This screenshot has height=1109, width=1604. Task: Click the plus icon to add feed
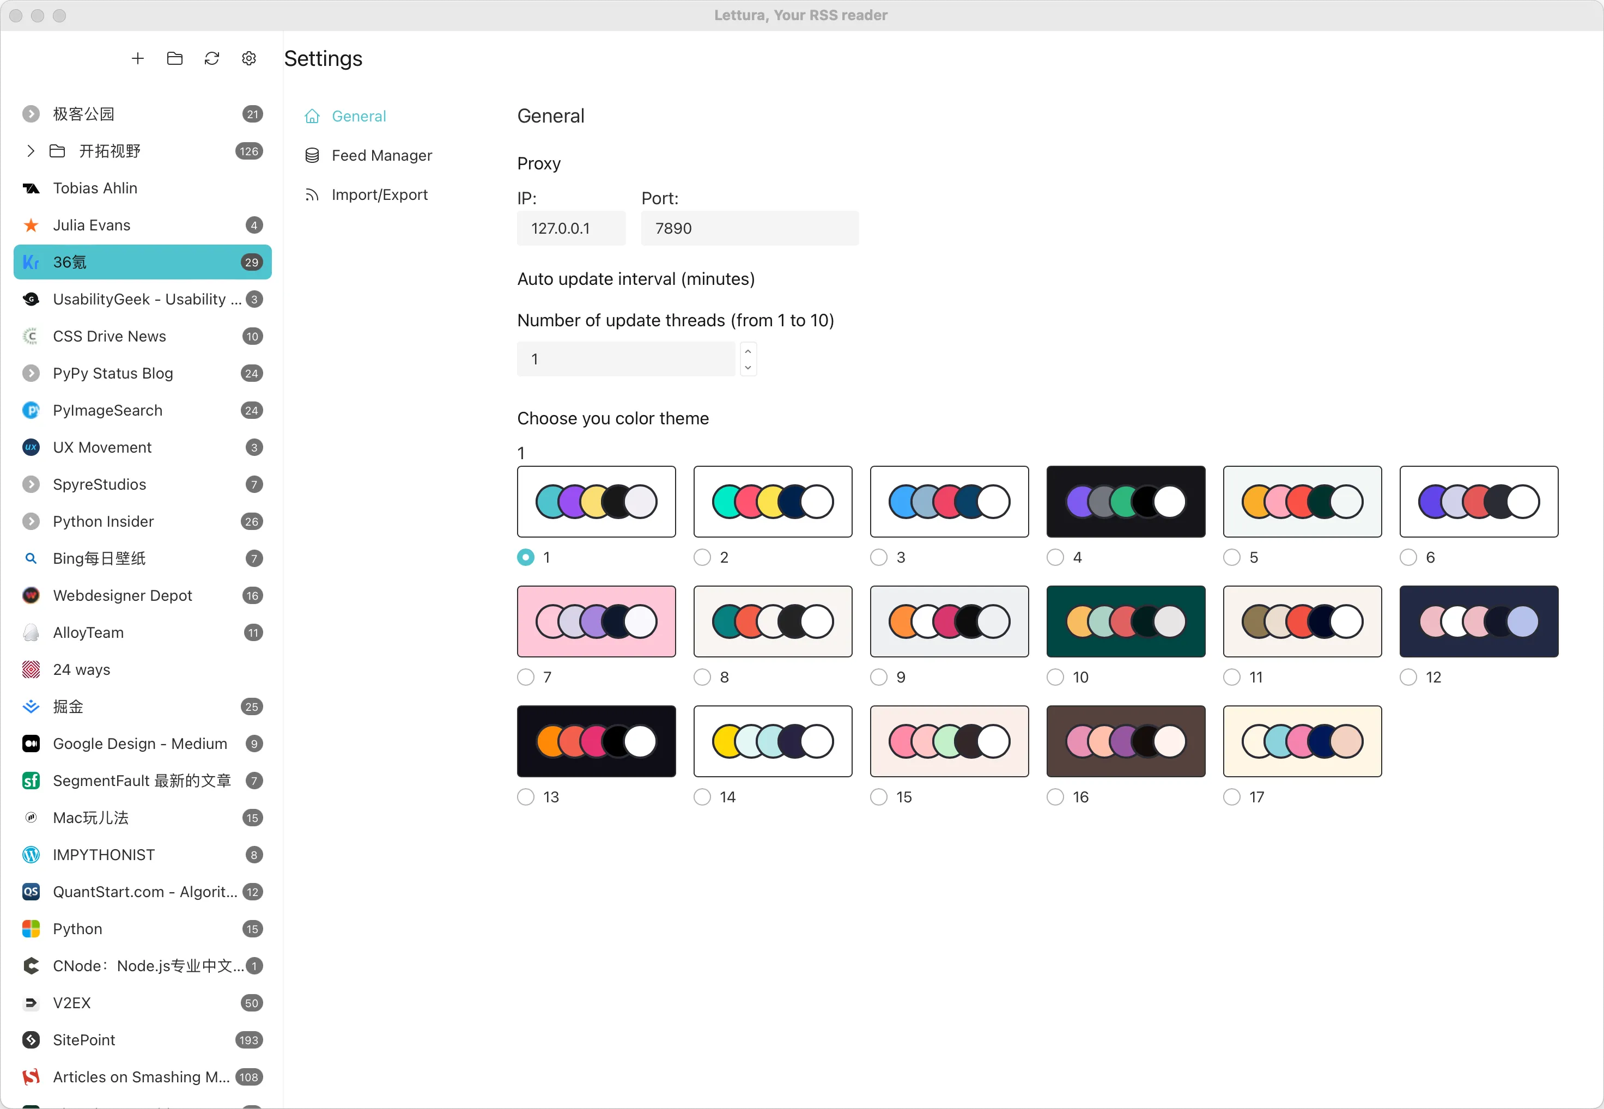[138, 58]
